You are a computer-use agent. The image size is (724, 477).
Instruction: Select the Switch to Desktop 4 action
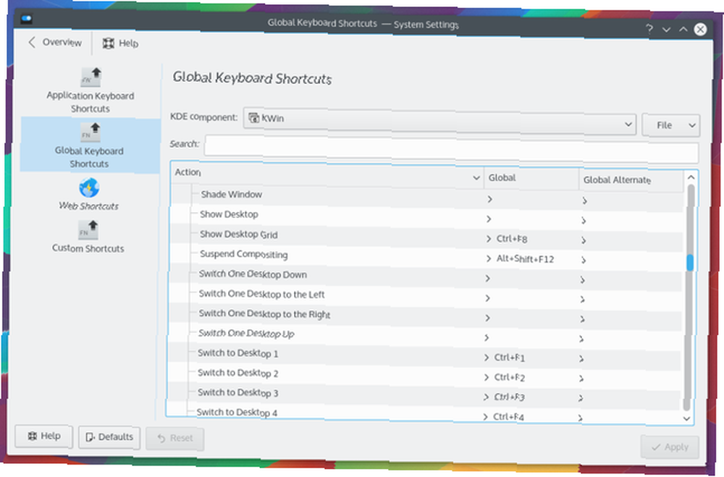click(x=237, y=413)
